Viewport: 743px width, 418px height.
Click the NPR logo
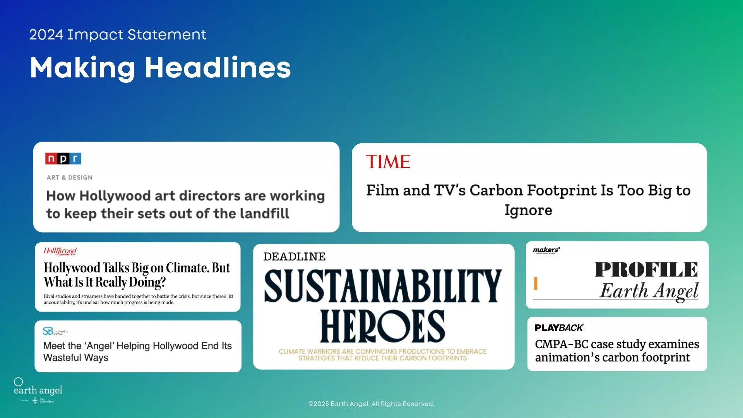63,159
